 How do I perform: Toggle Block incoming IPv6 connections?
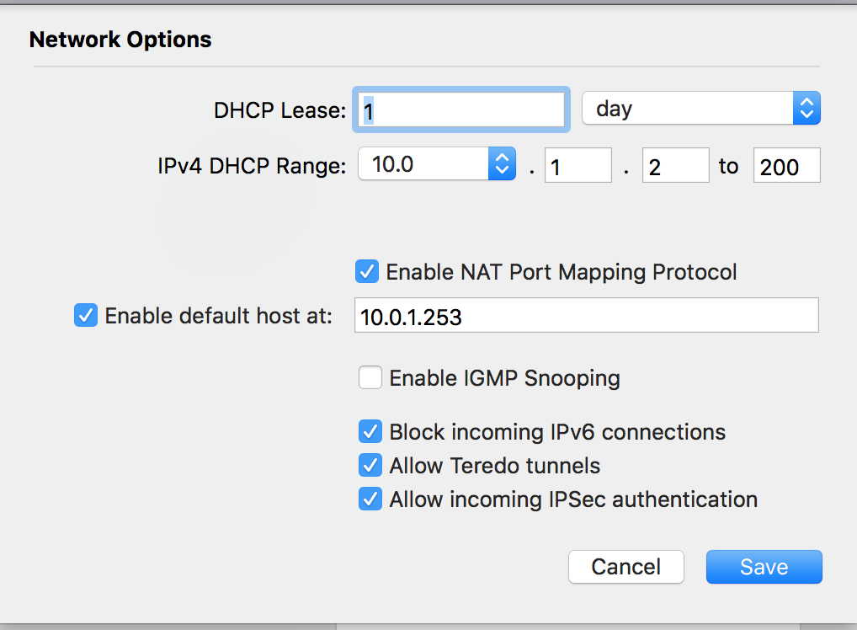(370, 432)
